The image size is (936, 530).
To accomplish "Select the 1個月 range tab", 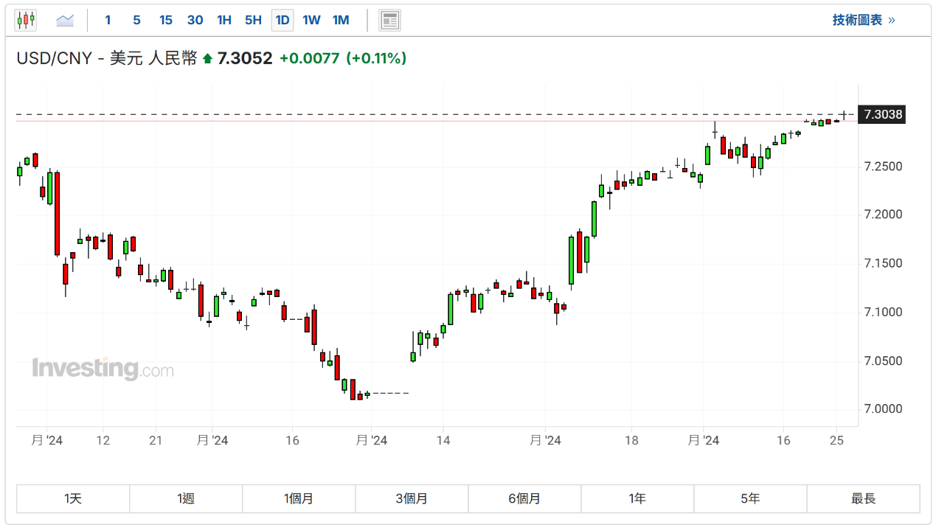I will click(299, 499).
